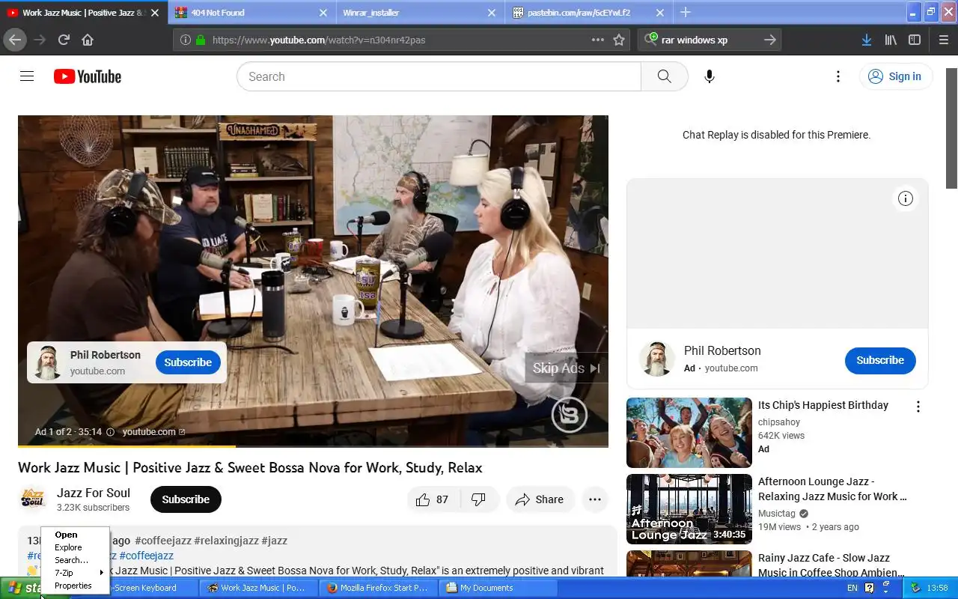The height and width of the screenshot is (599, 958).
Task: Skip Ads on the video
Action: point(566,368)
